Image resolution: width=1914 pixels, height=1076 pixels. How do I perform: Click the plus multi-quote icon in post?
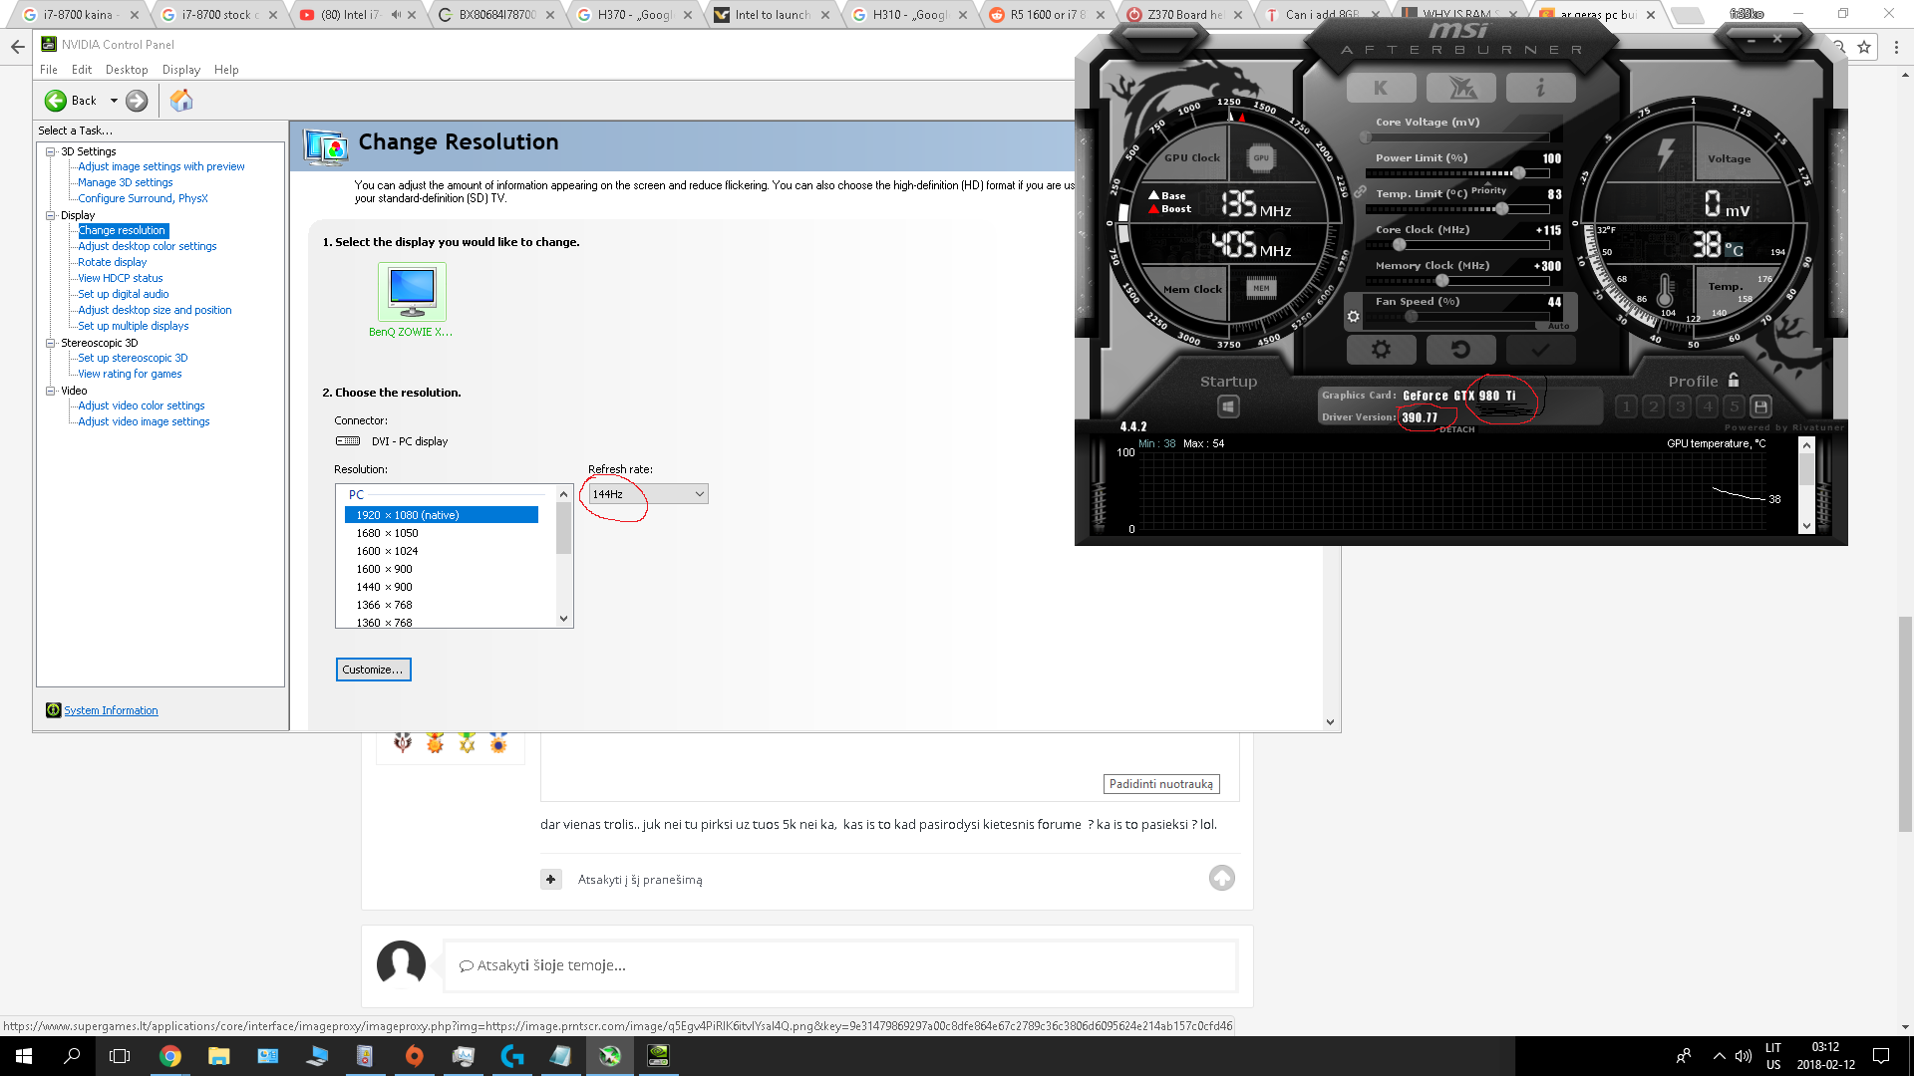[550, 879]
